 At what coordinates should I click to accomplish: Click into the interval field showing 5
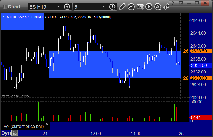90,7
